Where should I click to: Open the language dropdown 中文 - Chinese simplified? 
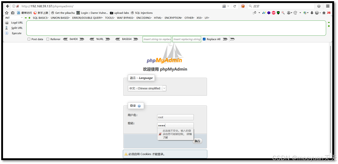click(x=147, y=88)
